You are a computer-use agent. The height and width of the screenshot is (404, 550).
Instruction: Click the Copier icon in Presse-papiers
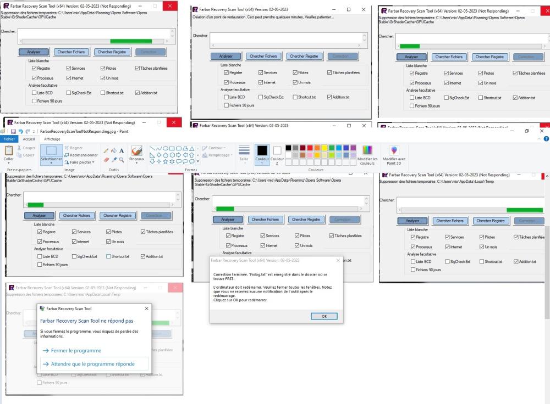tap(19, 155)
